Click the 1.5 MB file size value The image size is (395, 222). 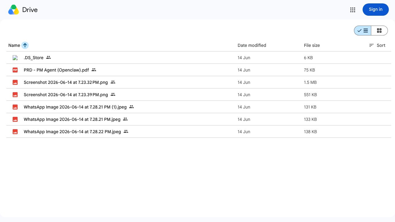310,82
